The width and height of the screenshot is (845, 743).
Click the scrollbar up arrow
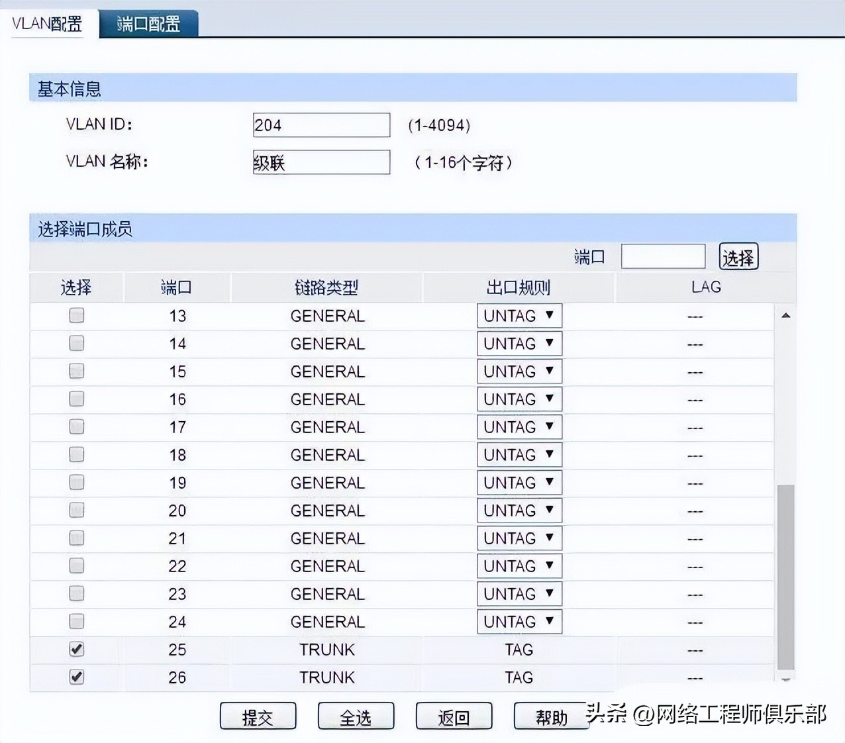[785, 316]
